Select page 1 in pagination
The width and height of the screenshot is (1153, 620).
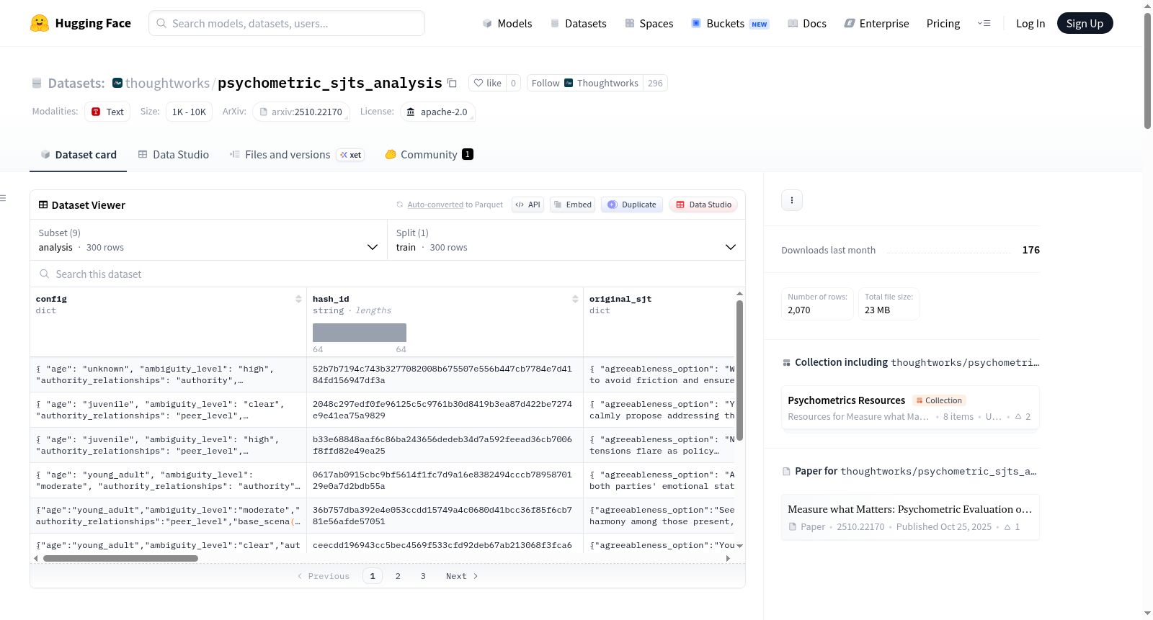(373, 576)
